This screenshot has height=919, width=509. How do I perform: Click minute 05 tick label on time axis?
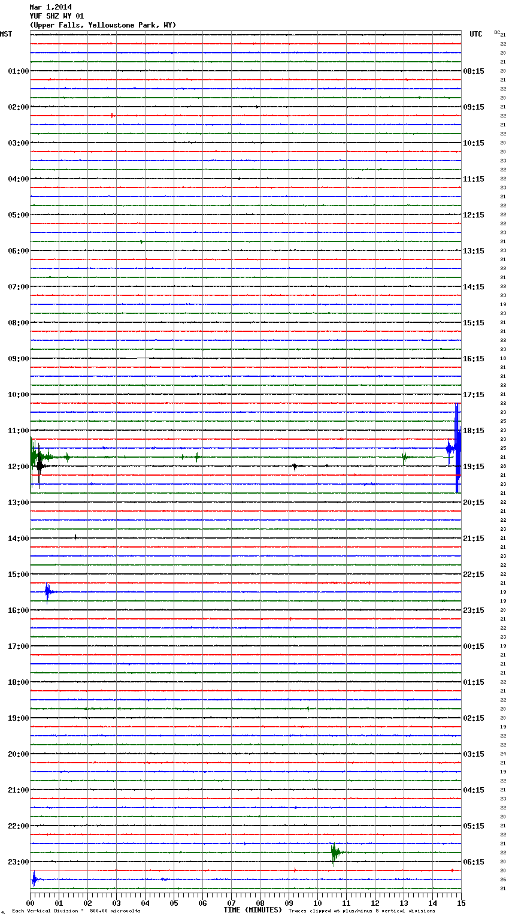click(x=174, y=903)
